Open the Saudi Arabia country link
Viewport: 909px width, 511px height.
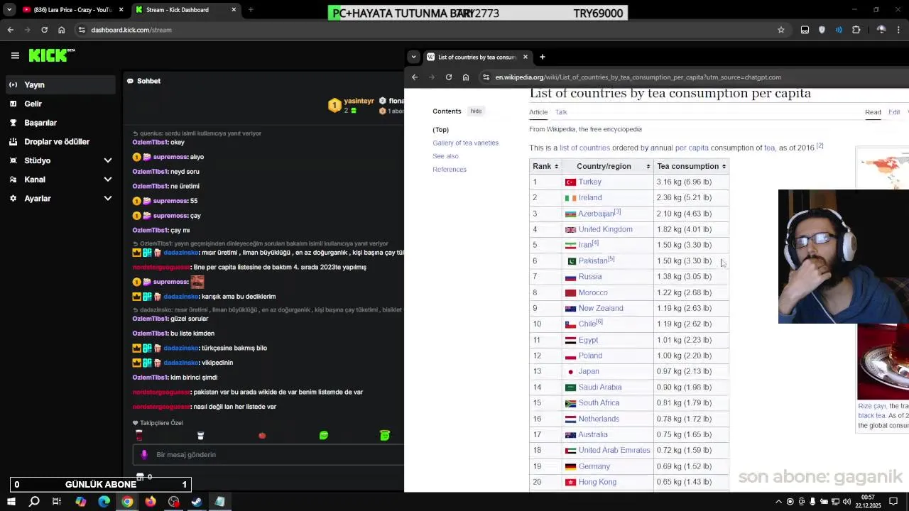600,388
